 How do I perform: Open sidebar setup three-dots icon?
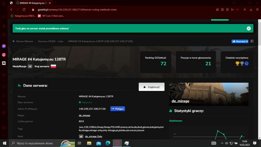(x=4, y=136)
